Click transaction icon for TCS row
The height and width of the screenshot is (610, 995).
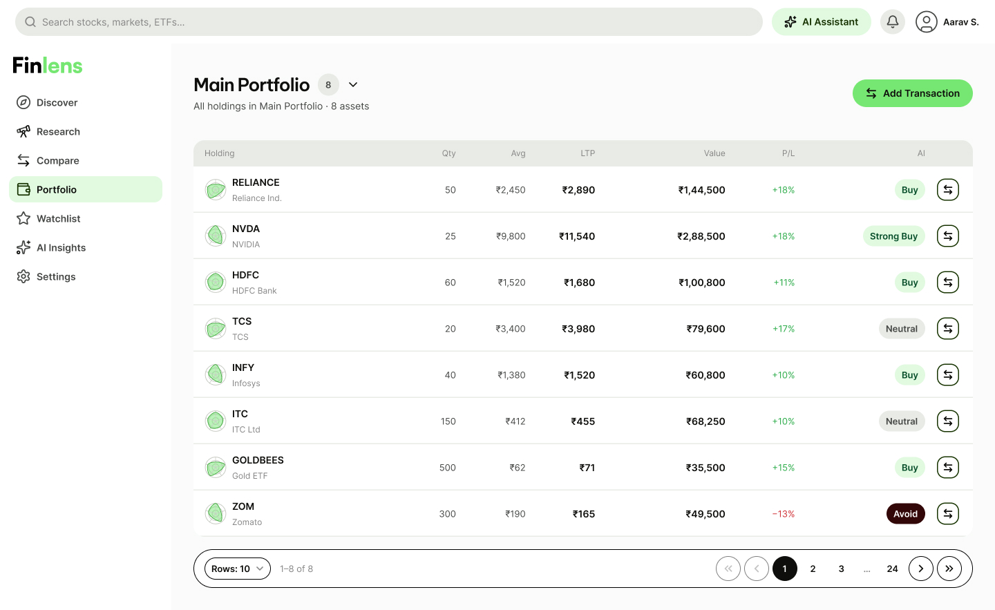point(948,328)
